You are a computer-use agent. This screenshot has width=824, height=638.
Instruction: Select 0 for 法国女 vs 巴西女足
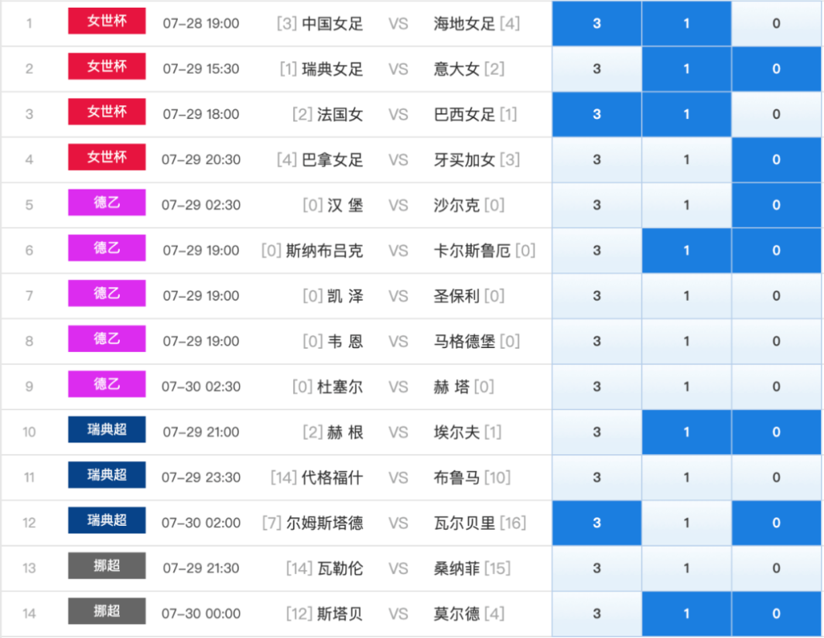(776, 114)
